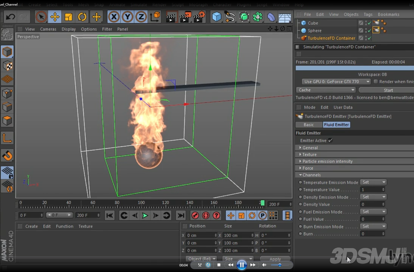
Task: Toggle Autokeying button
Action: tap(206, 215)
